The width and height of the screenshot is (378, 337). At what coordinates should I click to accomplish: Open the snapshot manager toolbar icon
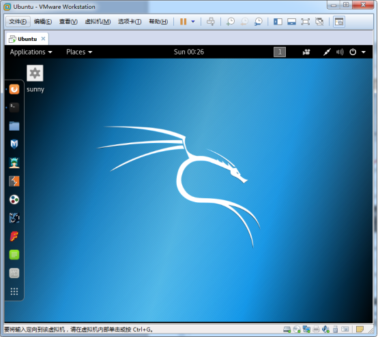tap(258, 22)
